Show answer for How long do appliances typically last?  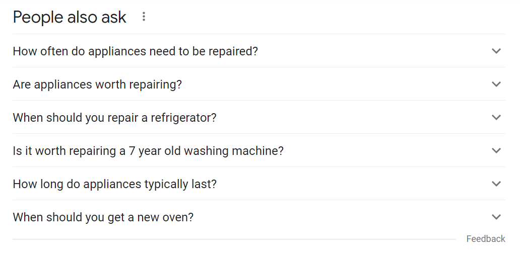[259, 184]
